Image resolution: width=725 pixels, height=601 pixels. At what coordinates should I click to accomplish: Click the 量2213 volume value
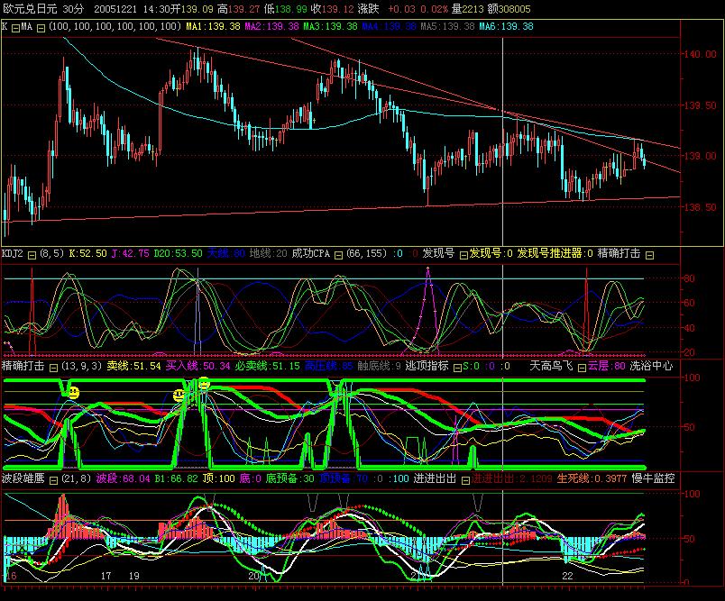[x=467, y=9]
